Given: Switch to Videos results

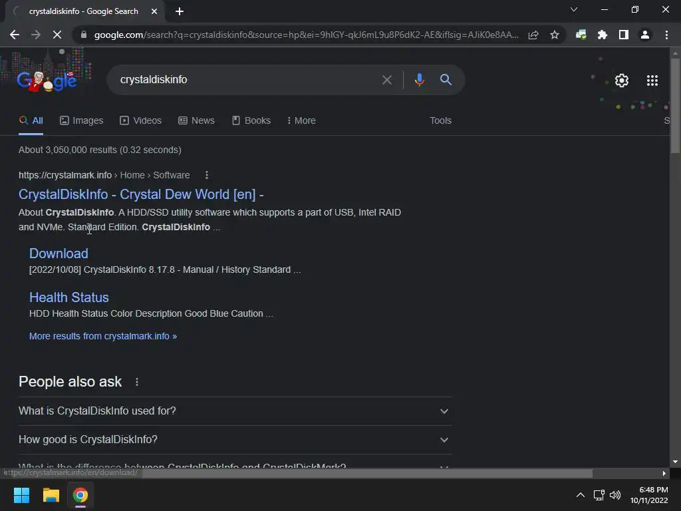Looking at the screenshot, I should click(141, 121).
